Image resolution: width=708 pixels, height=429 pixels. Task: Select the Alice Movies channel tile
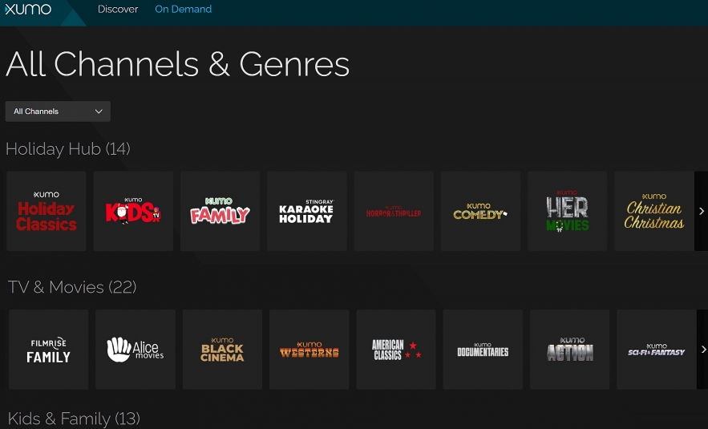coord(136,350)
